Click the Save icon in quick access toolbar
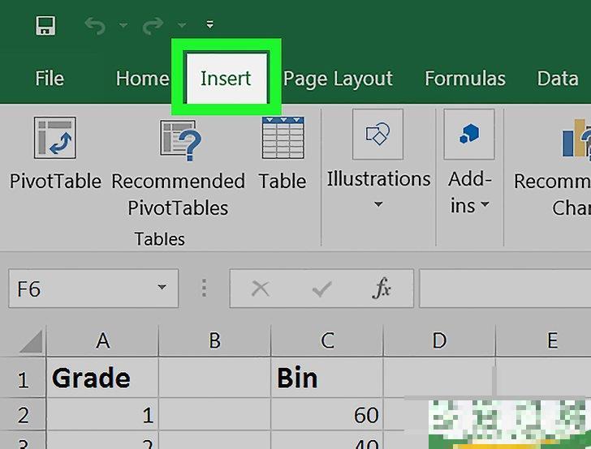 [45, 26]
